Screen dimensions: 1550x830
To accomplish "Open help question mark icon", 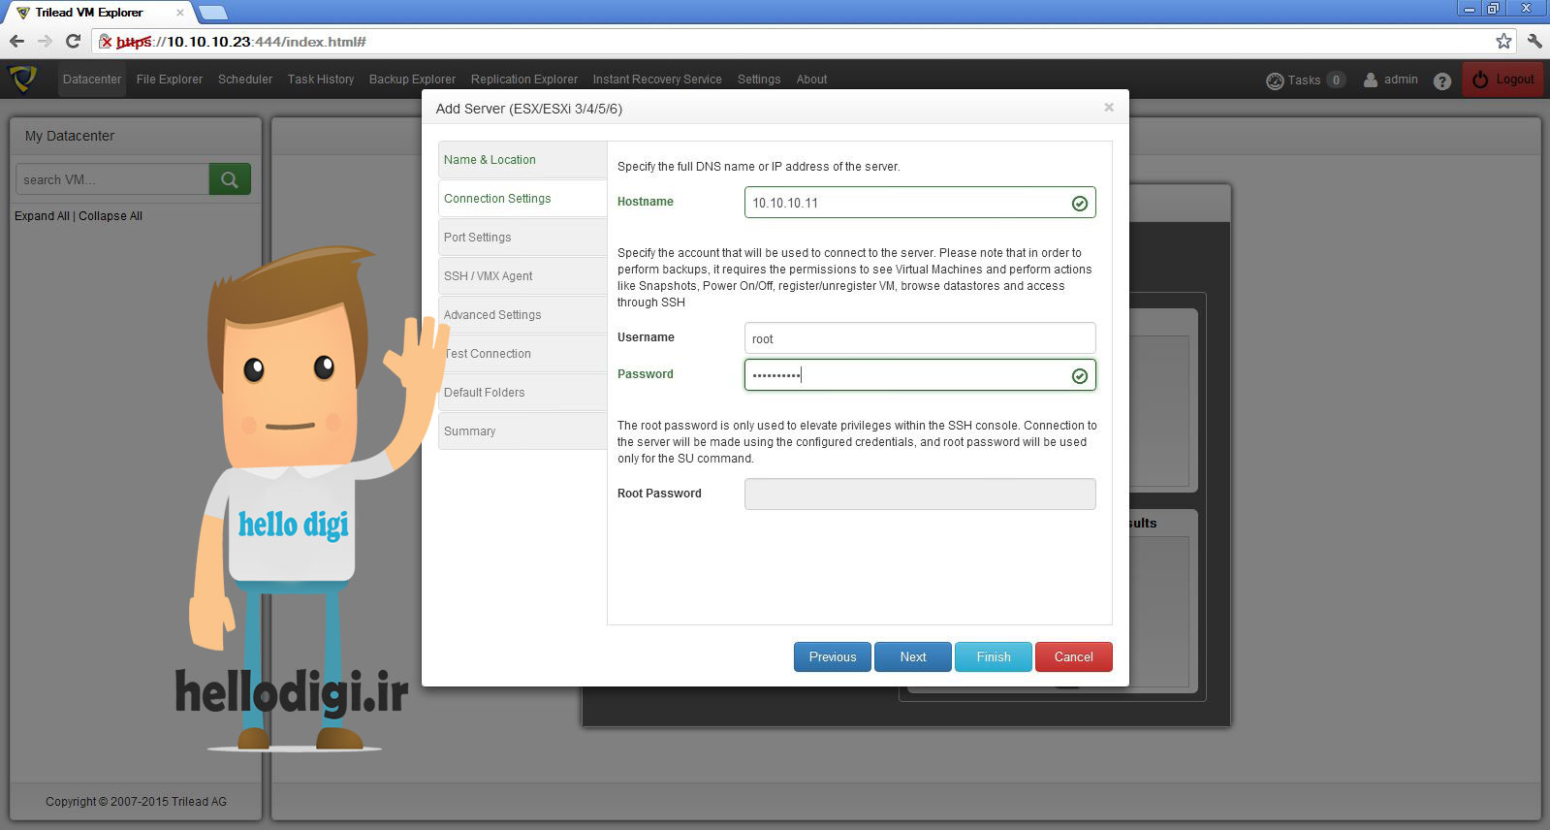I will [x=1442, y=80].
